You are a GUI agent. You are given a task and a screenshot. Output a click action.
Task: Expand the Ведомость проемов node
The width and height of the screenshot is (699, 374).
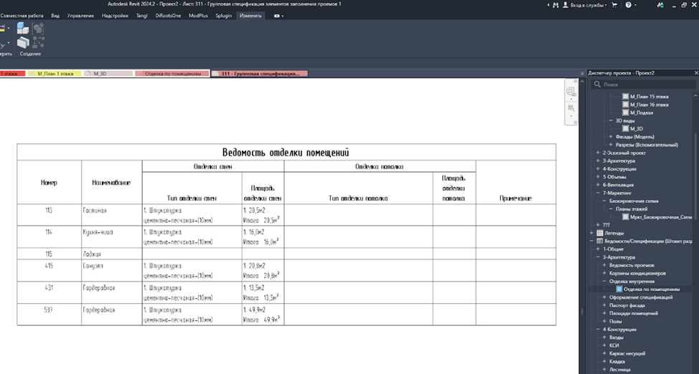(604, 265)
